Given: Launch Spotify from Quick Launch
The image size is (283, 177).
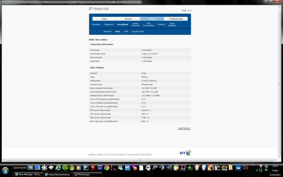Looking at the screenshot, I should (x=65, y=168).
